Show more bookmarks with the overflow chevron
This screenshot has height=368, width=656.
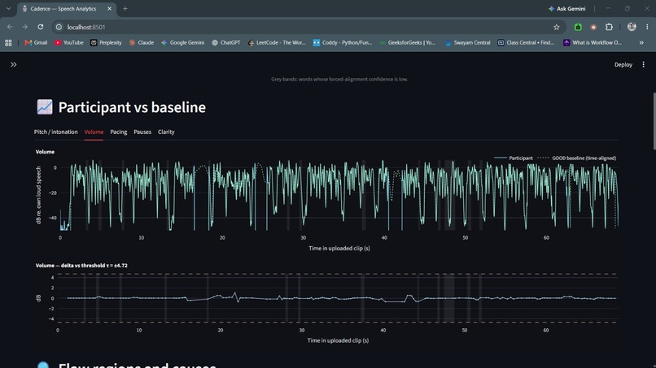[641, 42]
